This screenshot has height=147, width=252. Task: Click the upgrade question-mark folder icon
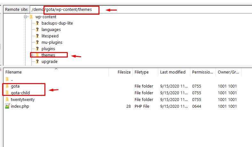tap(37, 62)
